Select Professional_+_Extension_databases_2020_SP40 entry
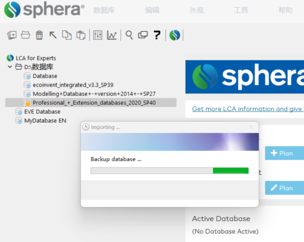 click(x=94, y=102)
